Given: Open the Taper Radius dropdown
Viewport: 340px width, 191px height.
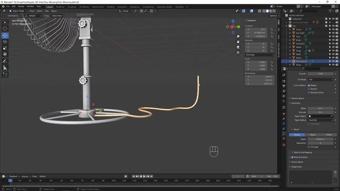Looking at the screenshot, I should 320,120.
